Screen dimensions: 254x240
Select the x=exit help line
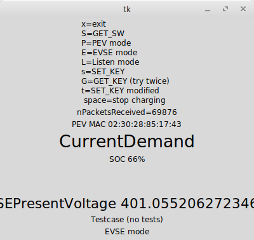(x=93, y=24)
